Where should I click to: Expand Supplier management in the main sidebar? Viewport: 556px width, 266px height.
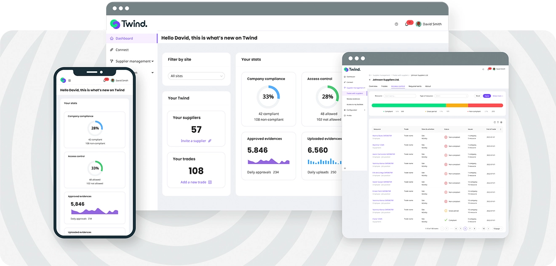[134, 61]
